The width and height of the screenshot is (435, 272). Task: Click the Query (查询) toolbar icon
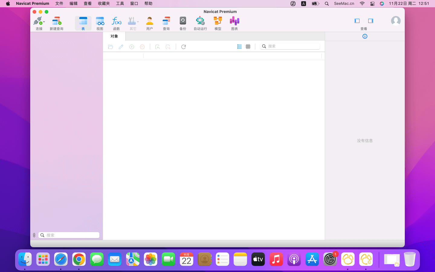166,21
